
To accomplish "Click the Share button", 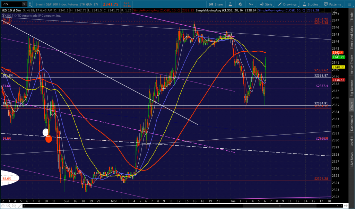I will pyautogui.click(x=216, y=4).
